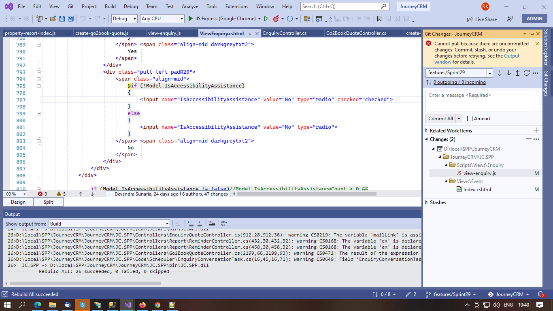Collapse the code block at line 795
Screen dimensions: 553x311
(39, 86)
